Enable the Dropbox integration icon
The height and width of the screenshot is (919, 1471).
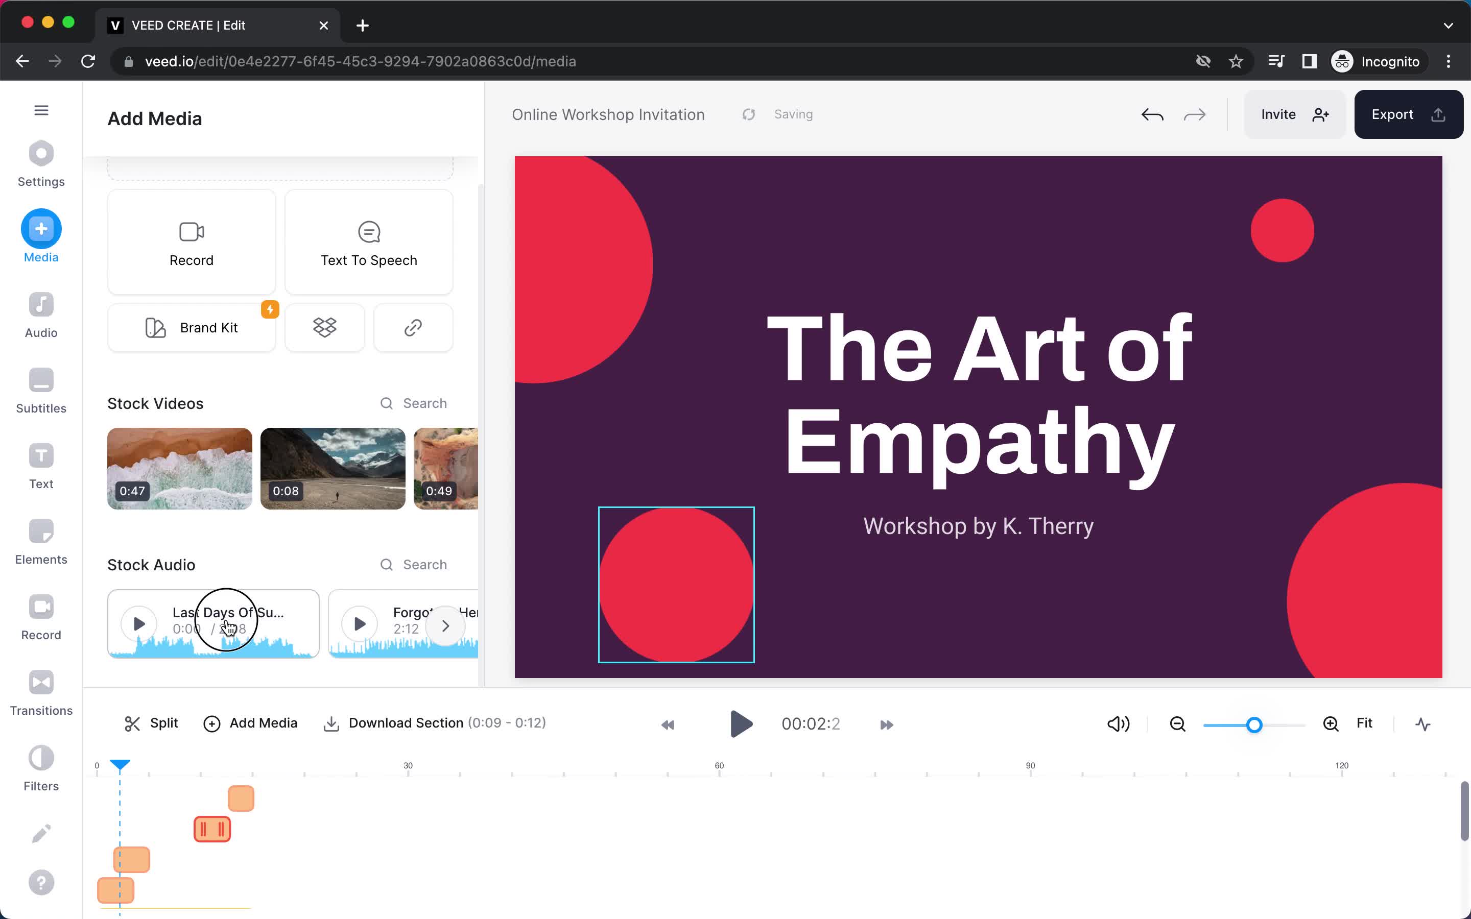[x=325, y=327]
